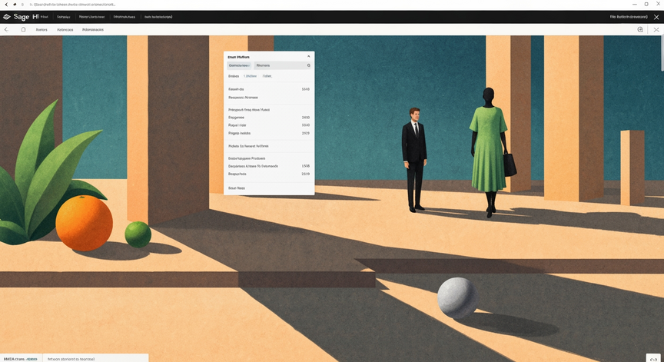This screenshot has height=362, width=664.
Task: Click the Sage logo icon in the black header
Action: pyautogui.click(x=6, y=17)
